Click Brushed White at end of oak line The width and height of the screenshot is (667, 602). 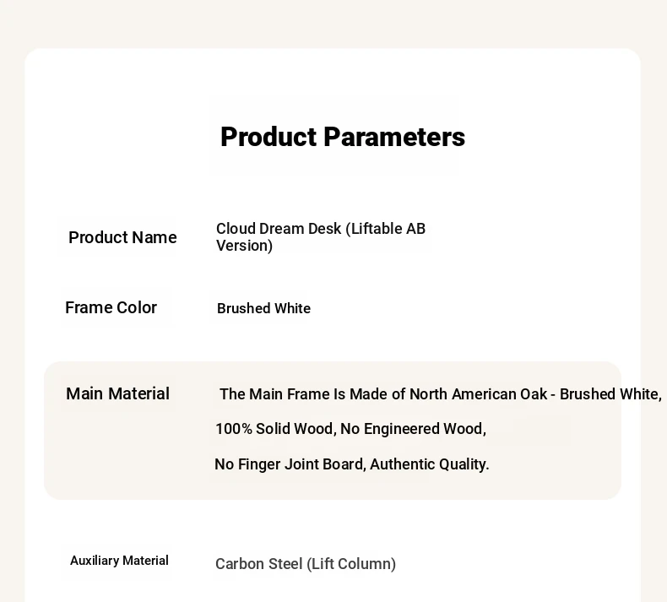[x=610, y=394]
